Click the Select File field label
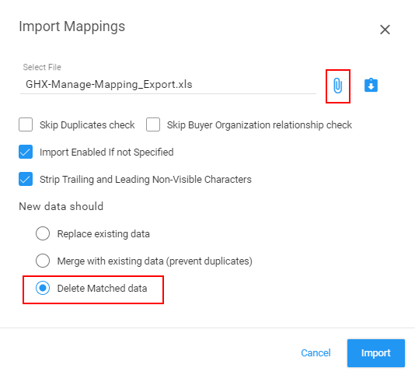 [42, 68]
